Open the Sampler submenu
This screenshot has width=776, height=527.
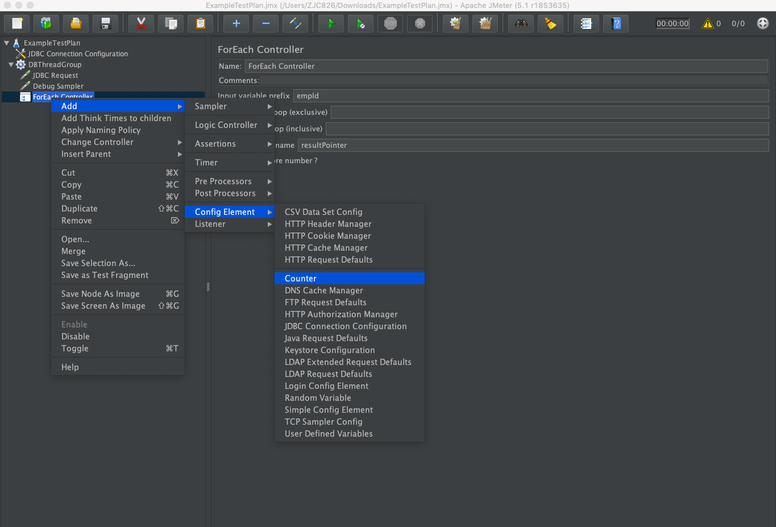[230, 106]
